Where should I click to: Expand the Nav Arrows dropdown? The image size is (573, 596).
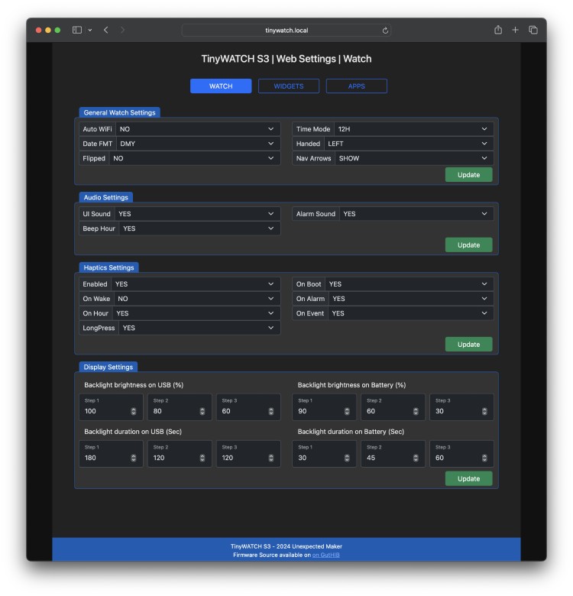[x=414, y=158]
